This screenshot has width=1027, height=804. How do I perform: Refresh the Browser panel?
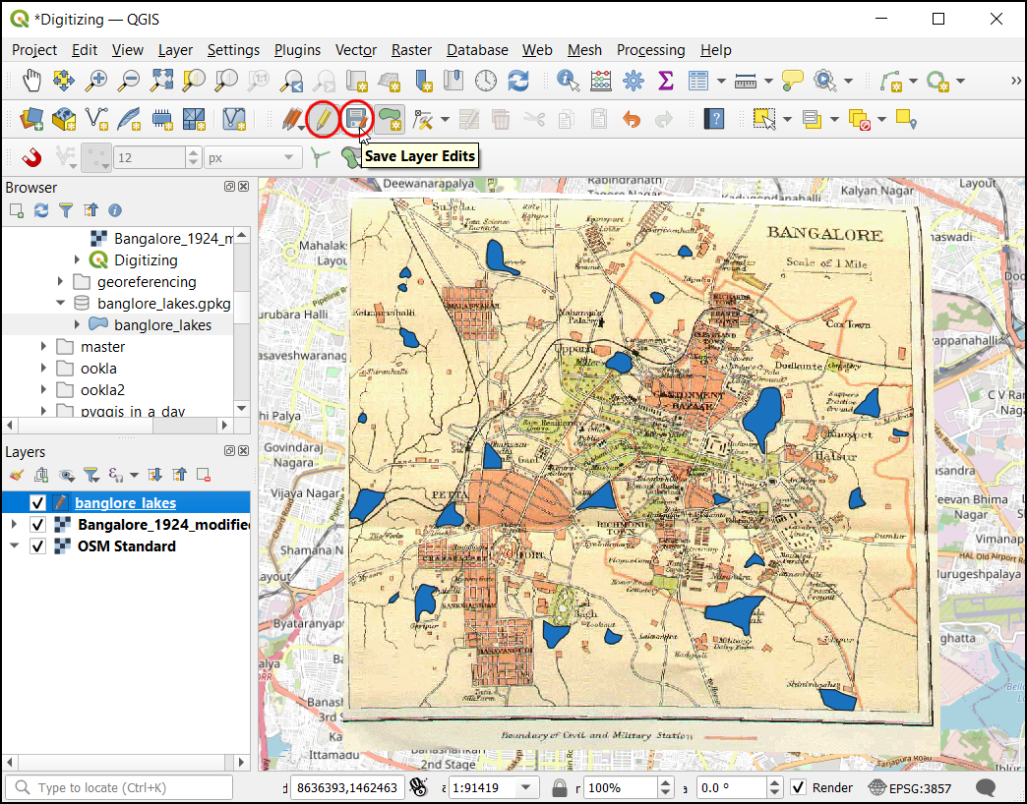tap(41, 210)
